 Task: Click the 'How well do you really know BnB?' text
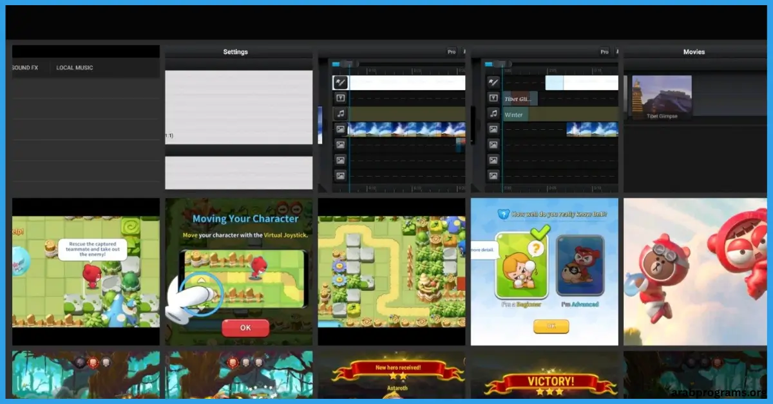(x=558, y=214)
